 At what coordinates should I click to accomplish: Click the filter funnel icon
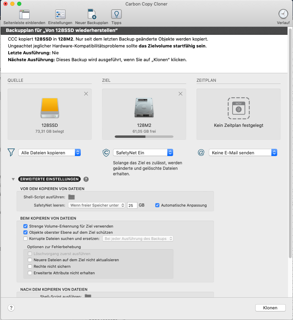point(11,153)
